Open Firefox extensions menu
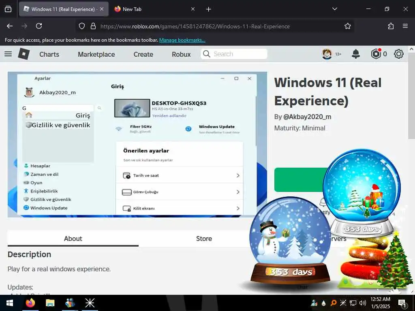The width and height of the screenshot is (415, 311). click(x=391, y=26)
